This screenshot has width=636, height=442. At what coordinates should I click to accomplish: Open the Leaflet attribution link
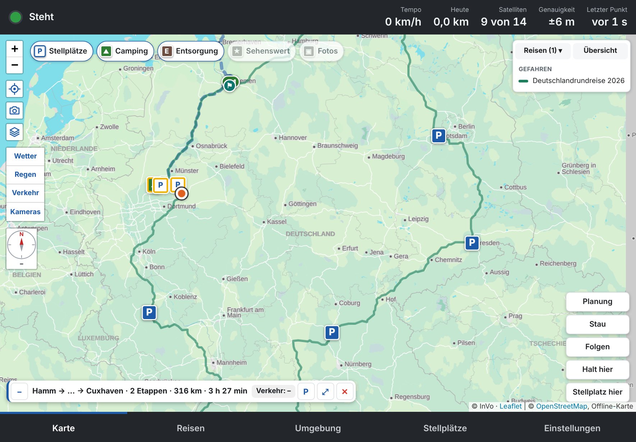(511, 406)
